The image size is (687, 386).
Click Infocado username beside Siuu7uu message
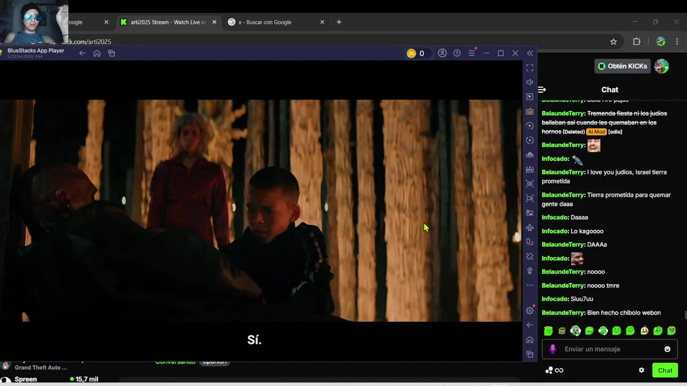[x=555, y=299]
